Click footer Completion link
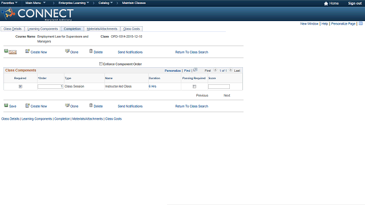 62,119
